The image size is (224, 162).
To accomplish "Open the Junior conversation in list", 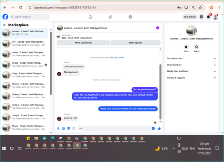I will [x=25, y=54].
